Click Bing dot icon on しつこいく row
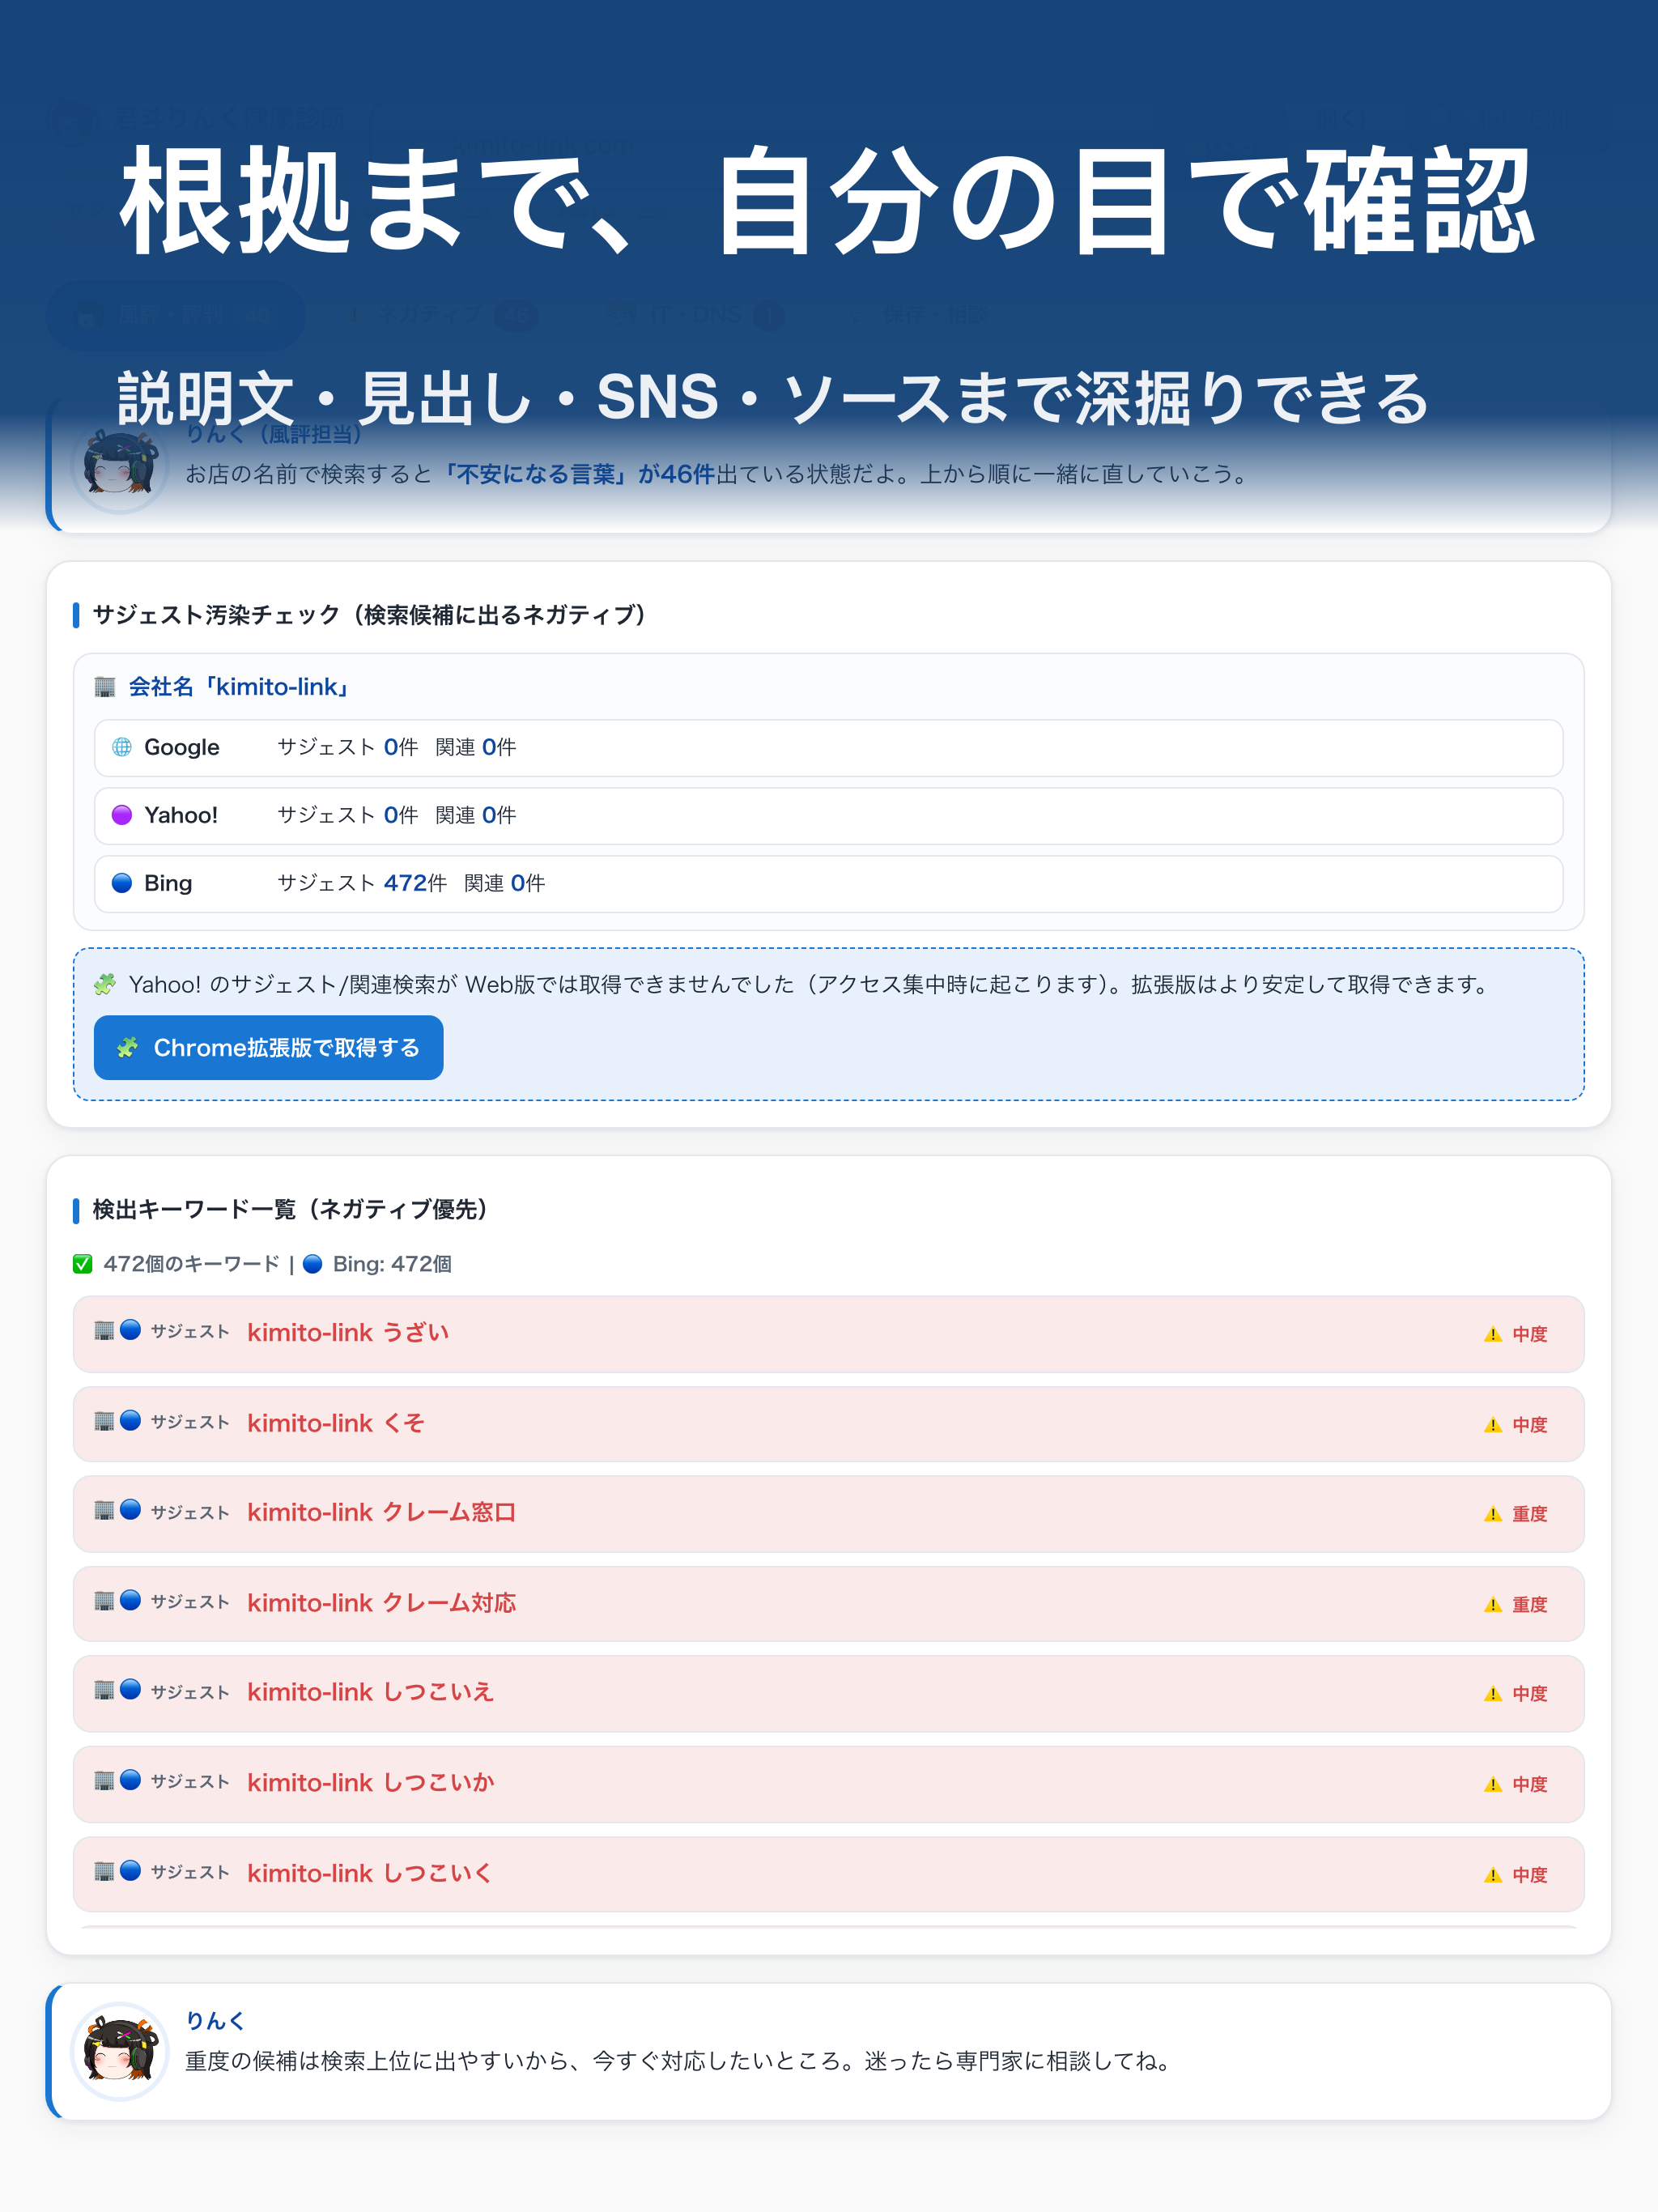Viewport: 1658px width, 2212px height. click(130, 1870)
